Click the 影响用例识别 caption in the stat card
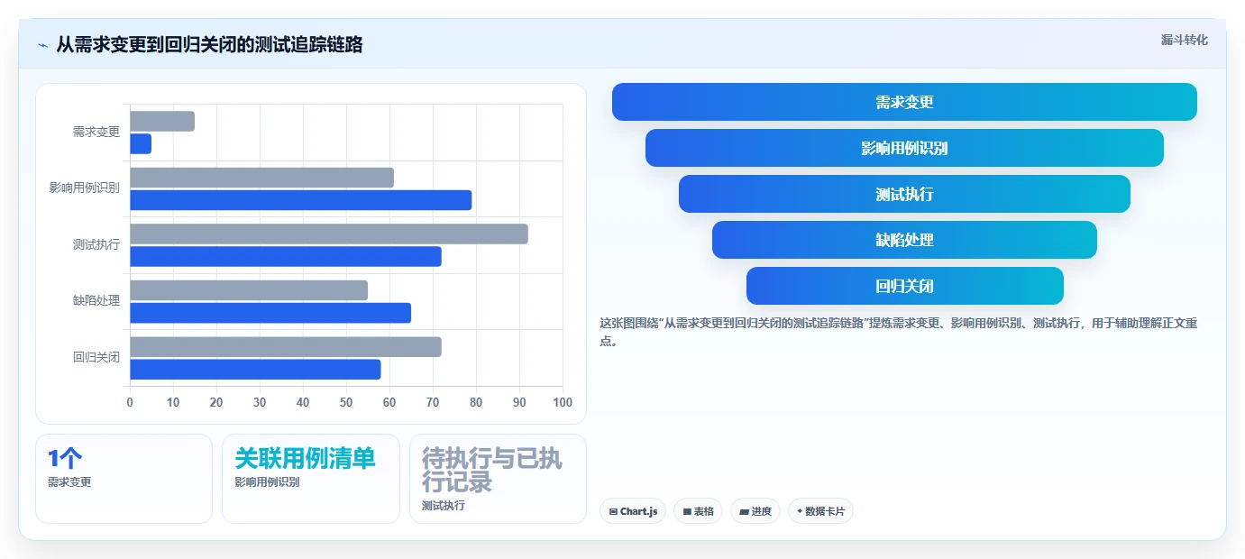Viewport: 1245px width, 559px height. (267, 482)
